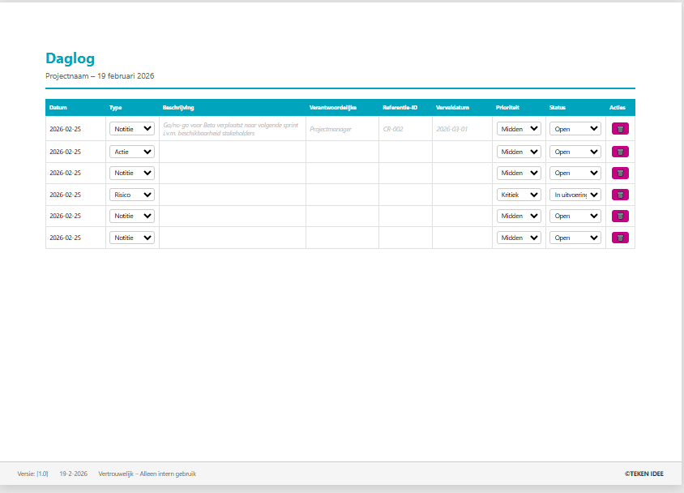Open the Type dropdown in the bottom row
This screenshot has height=493, width=684.
[x=132, y=238]
